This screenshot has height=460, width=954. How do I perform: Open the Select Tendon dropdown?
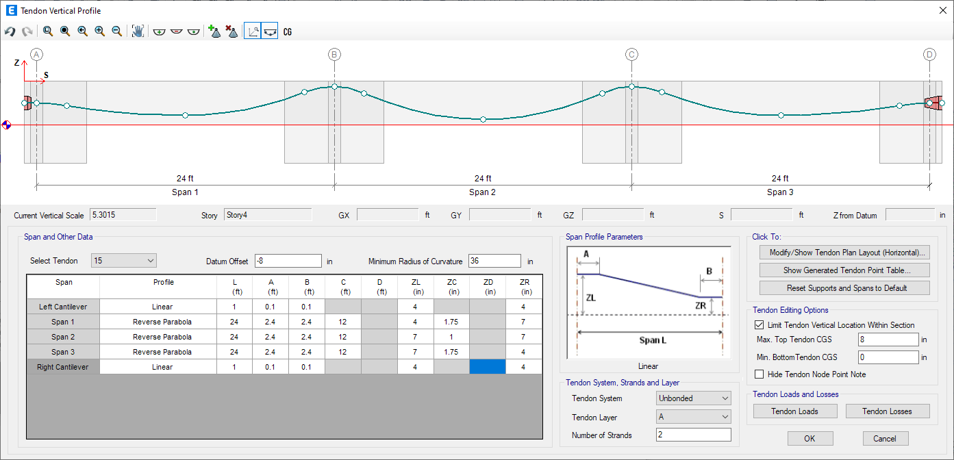point(124,261)
